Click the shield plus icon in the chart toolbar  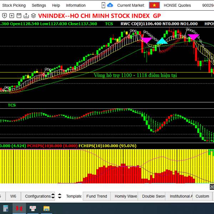5,16
